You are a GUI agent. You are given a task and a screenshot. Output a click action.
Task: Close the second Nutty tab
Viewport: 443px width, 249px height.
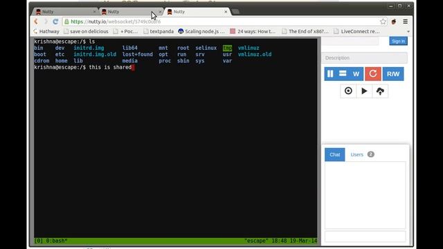point(160,12)
